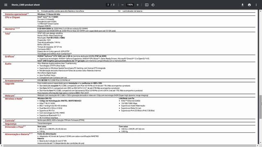Screen dimensions: 262x147
Task: Print the product sheet
Action: point(249,5)
